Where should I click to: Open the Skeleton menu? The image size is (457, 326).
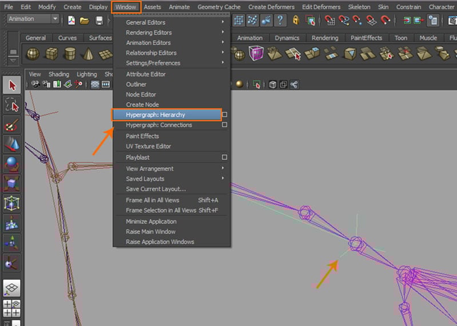[359, 7]
